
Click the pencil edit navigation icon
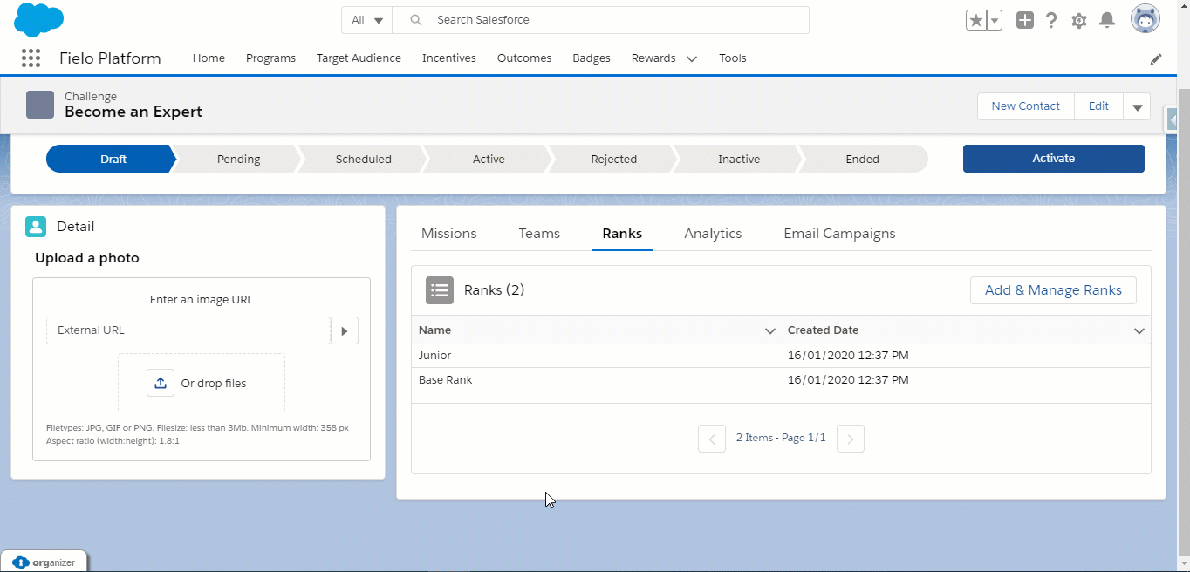point(1156,59)
